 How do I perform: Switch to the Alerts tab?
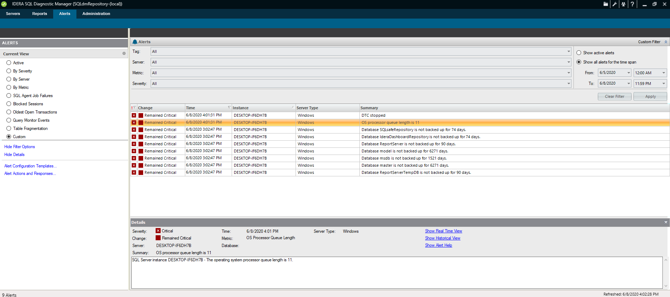[x=65, y=14]
